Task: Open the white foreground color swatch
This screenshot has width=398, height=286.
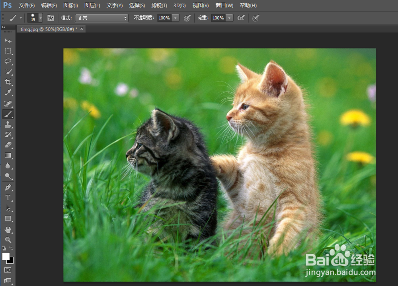Action: [5, 256]
